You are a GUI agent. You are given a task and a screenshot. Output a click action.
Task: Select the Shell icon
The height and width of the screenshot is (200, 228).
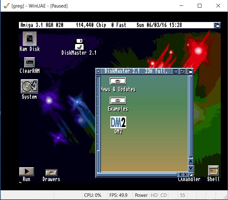tap(213, 170)
